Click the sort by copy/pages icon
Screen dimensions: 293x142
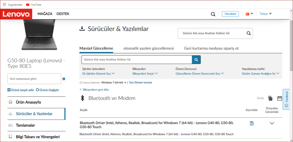270,98
